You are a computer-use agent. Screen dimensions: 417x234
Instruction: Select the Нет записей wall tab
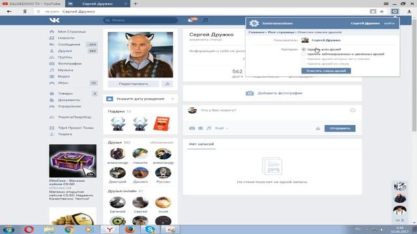(x=201, y=144)
